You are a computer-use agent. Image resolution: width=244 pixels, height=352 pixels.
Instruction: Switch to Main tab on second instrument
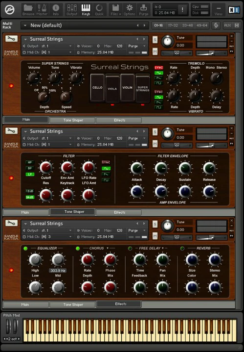point(25,212)
